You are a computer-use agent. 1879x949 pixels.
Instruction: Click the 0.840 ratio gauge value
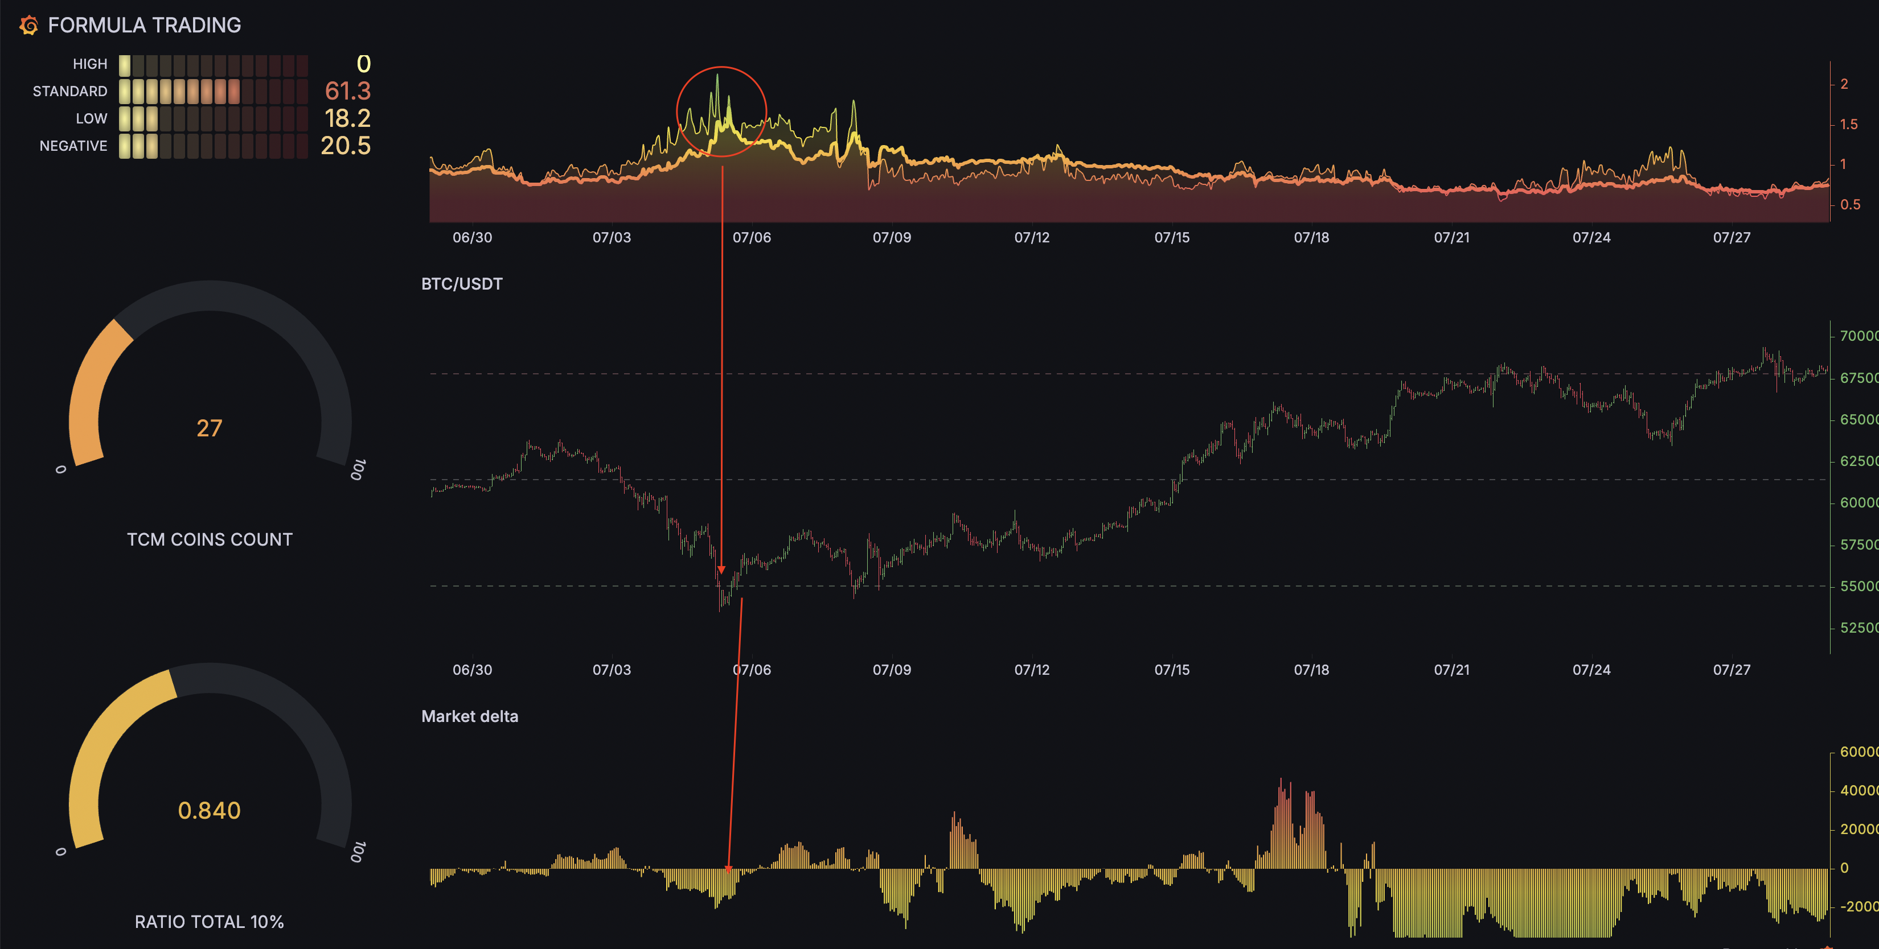tap(210, 810)
